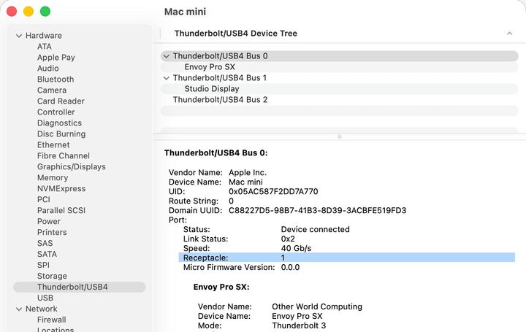Select SAS in the sidebar

45,243
